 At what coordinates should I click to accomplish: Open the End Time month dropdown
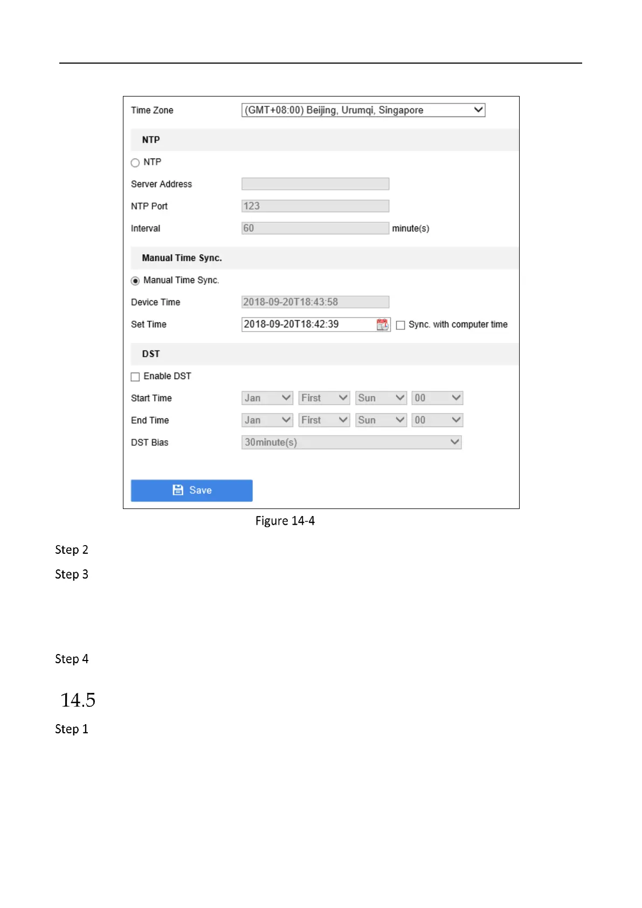(x=267, y=420)
